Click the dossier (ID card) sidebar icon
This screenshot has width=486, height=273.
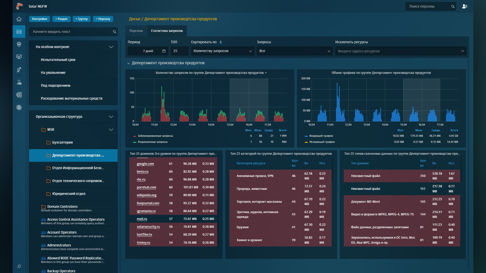(19, 32)
